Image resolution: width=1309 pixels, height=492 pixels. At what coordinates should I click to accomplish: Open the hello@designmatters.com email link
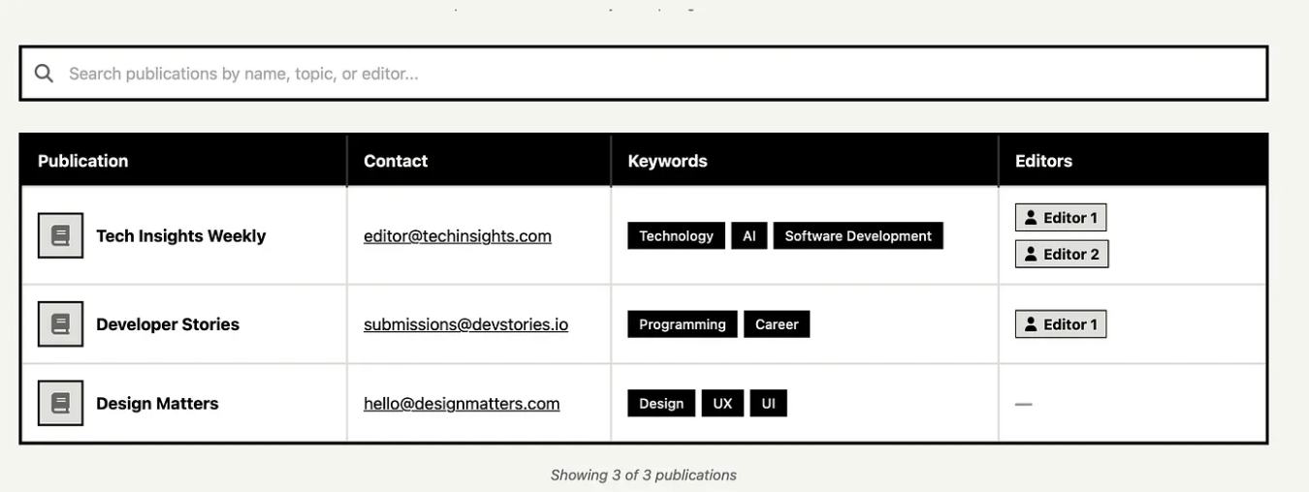click(462, 404)
